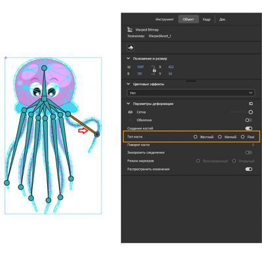Choose the Flexi bone type option
The height and width of the screenshot is (277, 262).
pyautogui.click(x=242, y=137)
